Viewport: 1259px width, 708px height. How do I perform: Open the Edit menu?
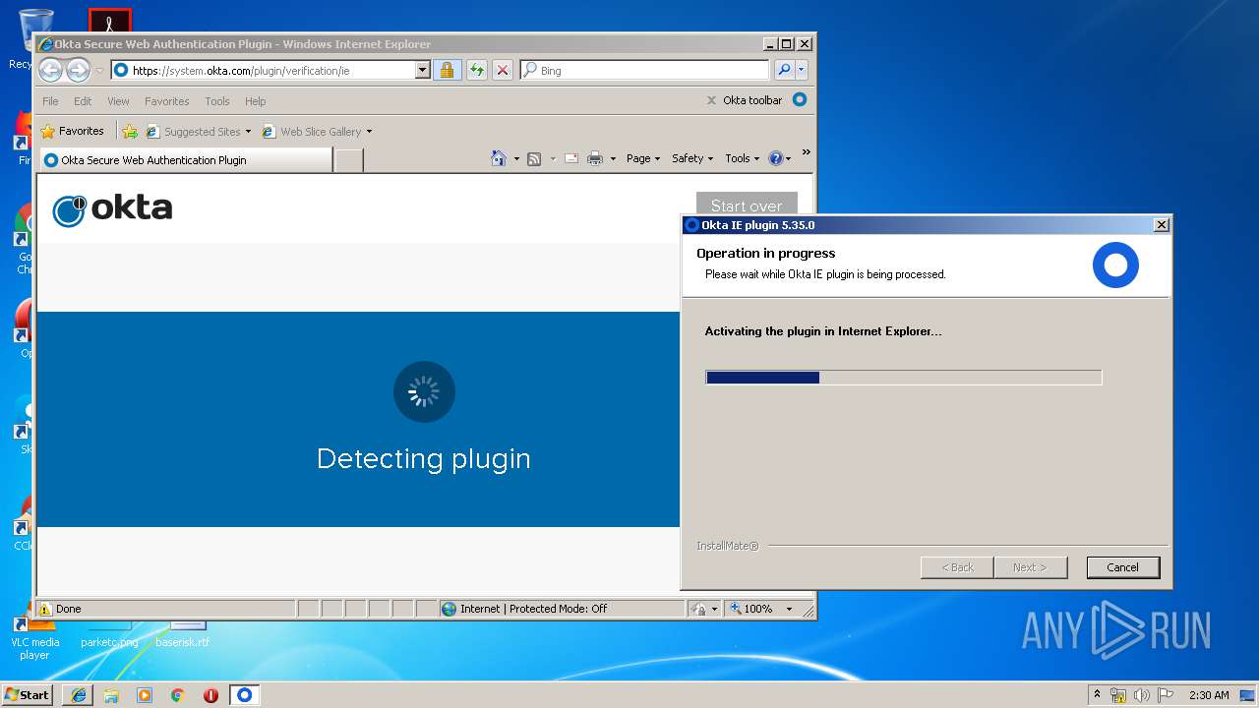pos(83,101)
